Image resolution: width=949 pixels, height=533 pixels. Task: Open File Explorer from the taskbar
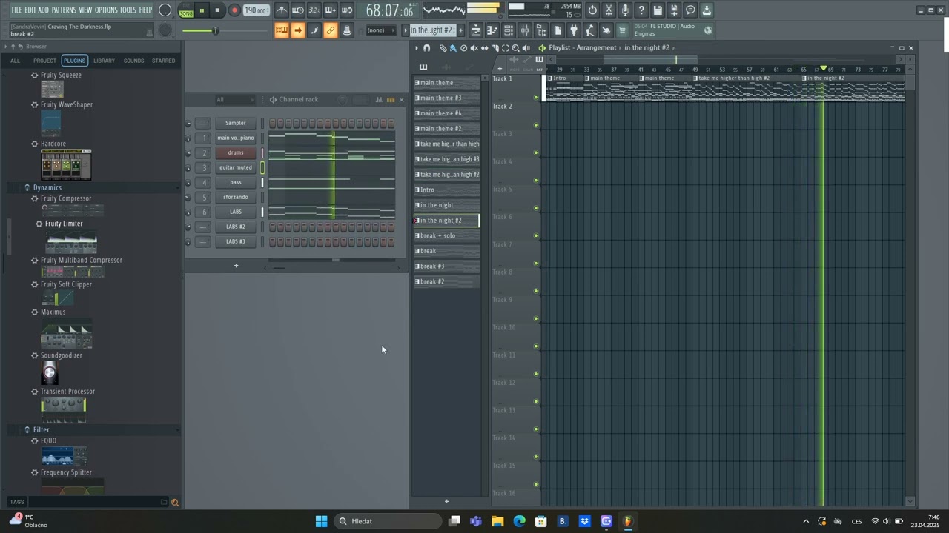pos(497,521)
